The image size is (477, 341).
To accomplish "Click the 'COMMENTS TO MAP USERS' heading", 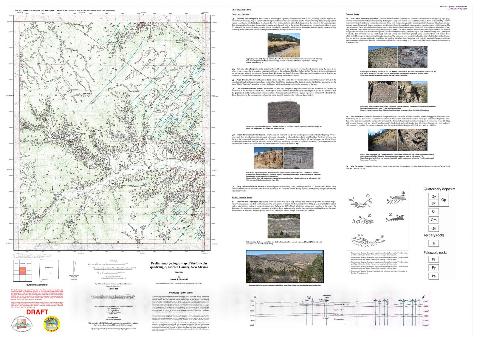I will pyautogui.click(x=181, y=293).
